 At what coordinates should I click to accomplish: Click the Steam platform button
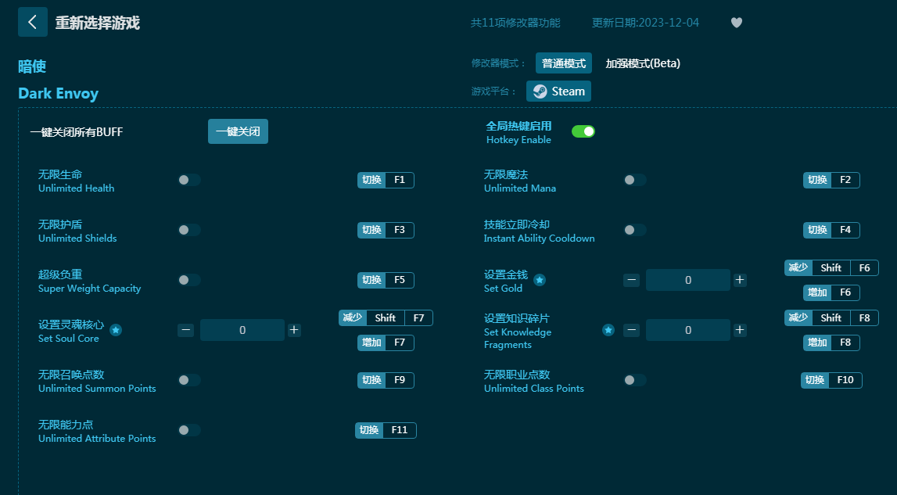tap(558, 91)
